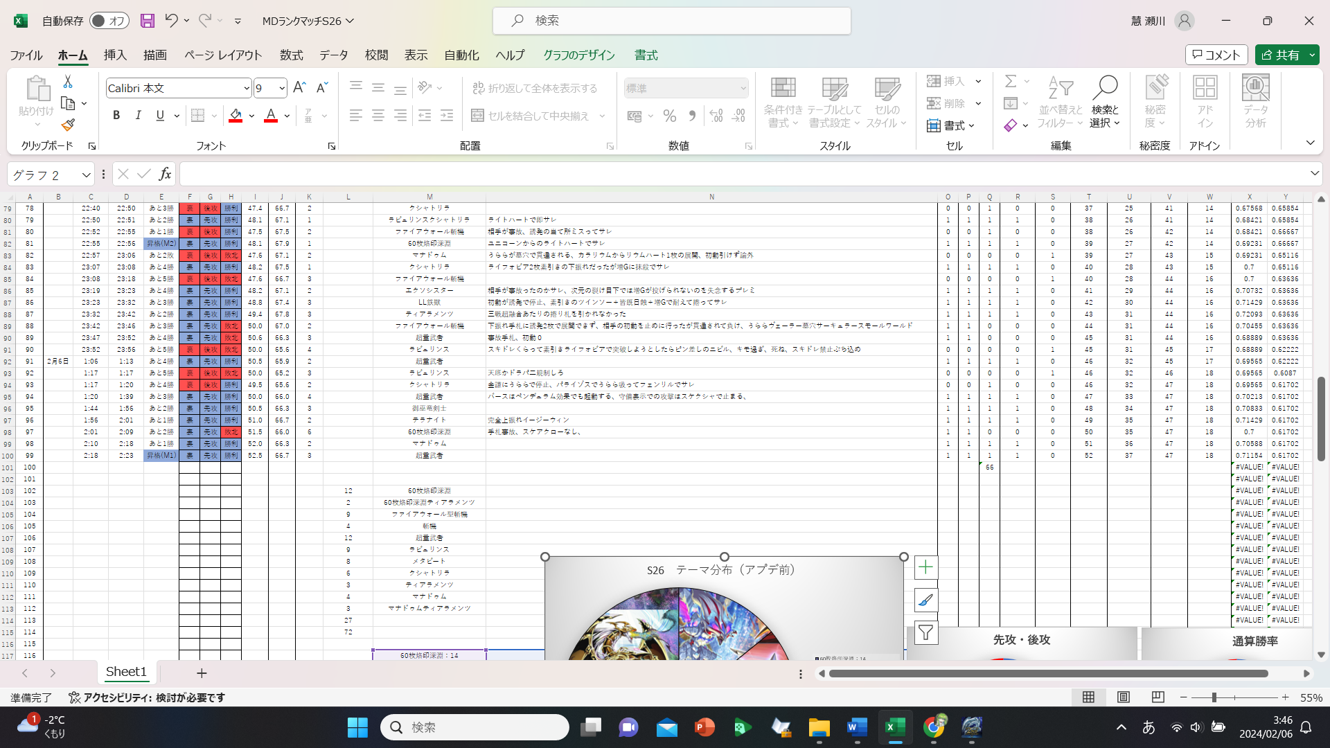Open the File tab
The height and width of the screenshot is (748, 1330).
(26, 55)
